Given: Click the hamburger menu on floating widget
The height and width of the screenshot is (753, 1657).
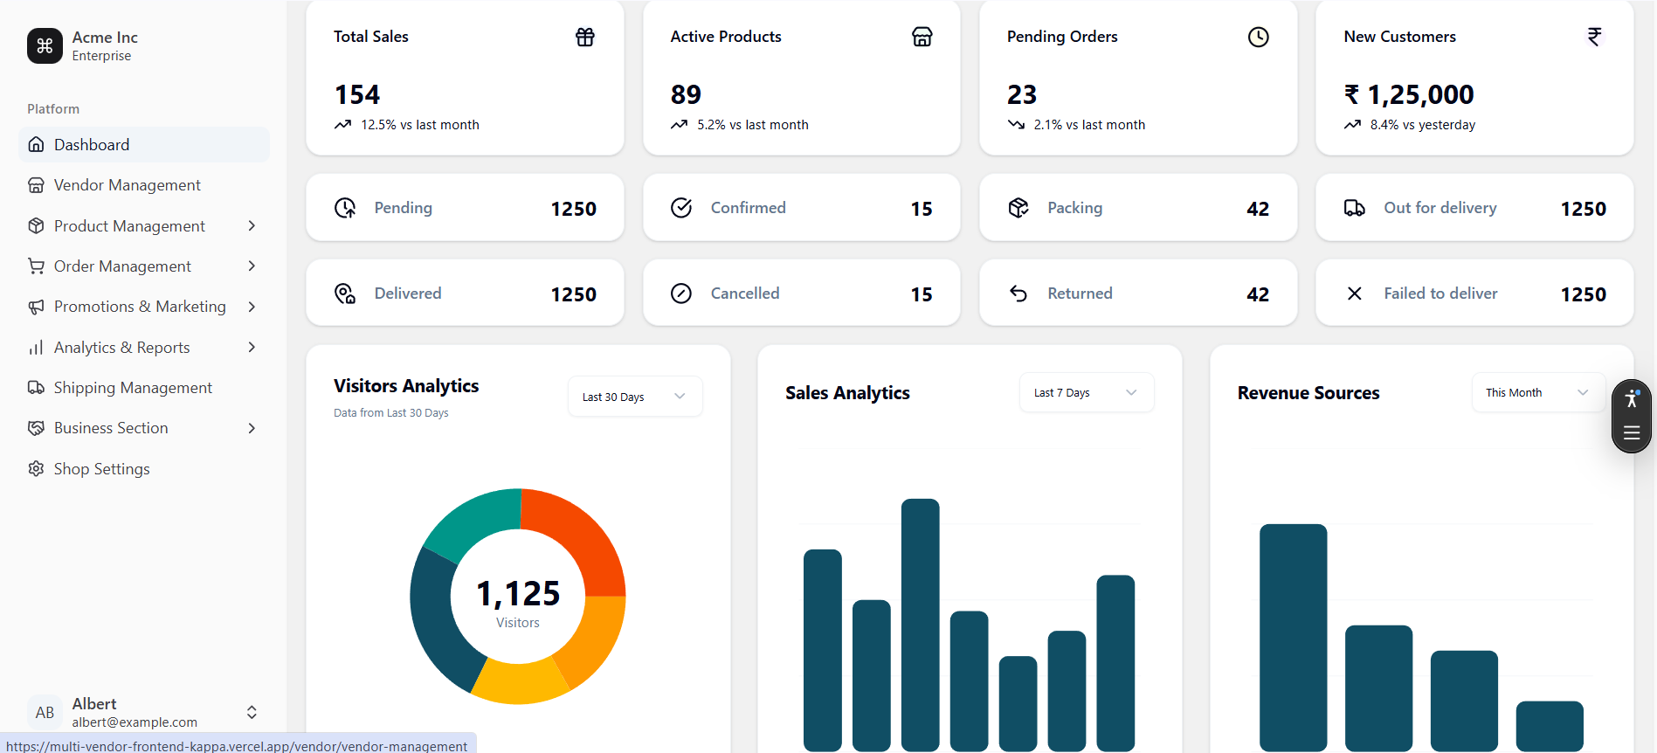Looking at the screenshot, I should coord(1631,432).
